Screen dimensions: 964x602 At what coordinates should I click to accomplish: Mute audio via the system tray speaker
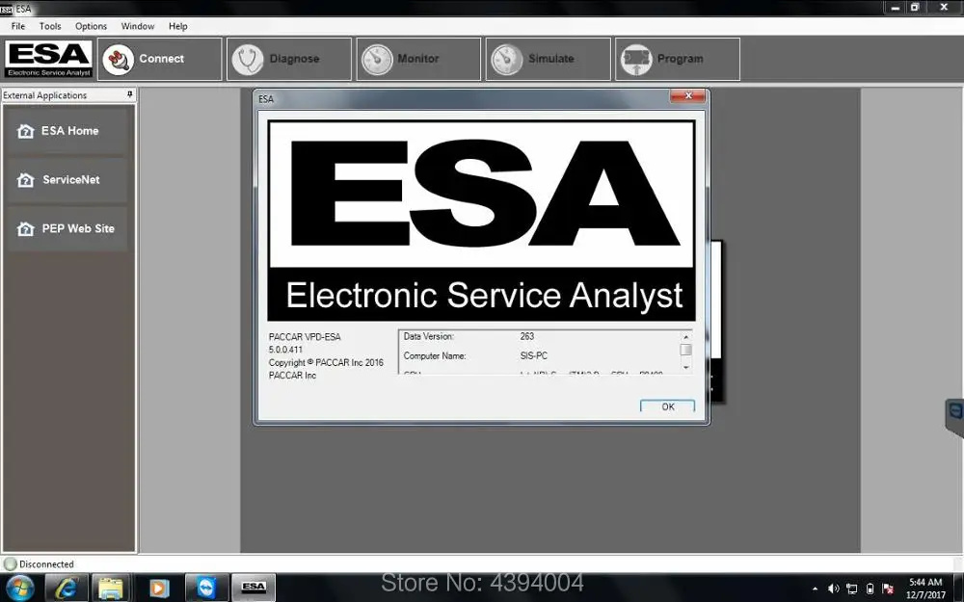(x=835, y=588)
